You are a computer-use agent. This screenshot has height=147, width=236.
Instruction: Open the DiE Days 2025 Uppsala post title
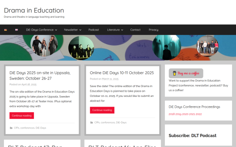[40, 75]
